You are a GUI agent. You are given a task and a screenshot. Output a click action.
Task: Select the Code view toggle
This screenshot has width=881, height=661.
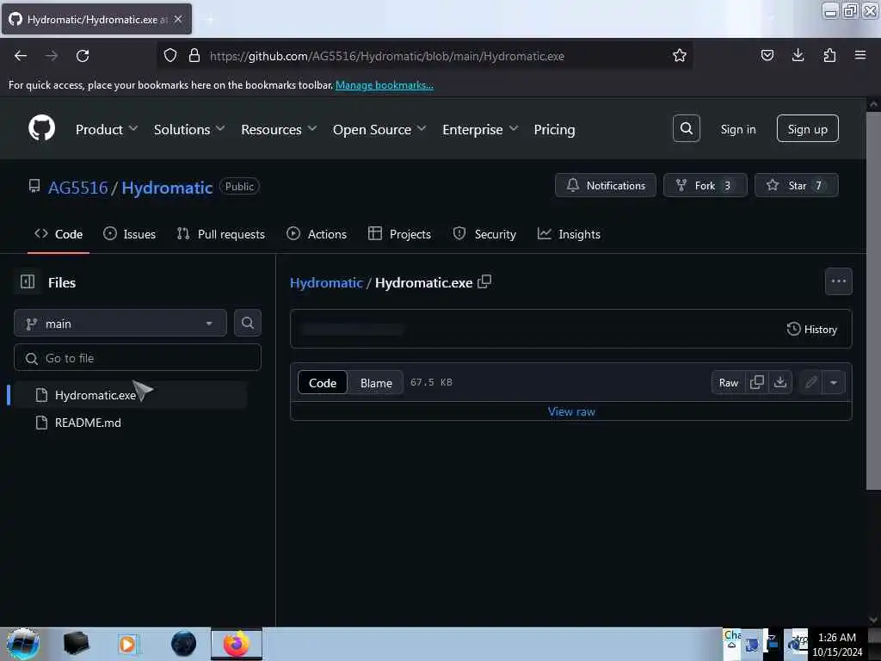pos(323,383)
